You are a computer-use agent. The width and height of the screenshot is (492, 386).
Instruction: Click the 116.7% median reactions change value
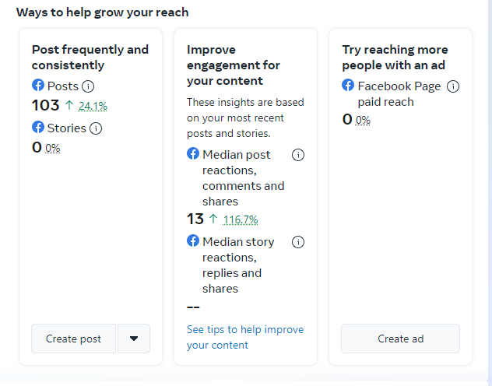[240, 220]
